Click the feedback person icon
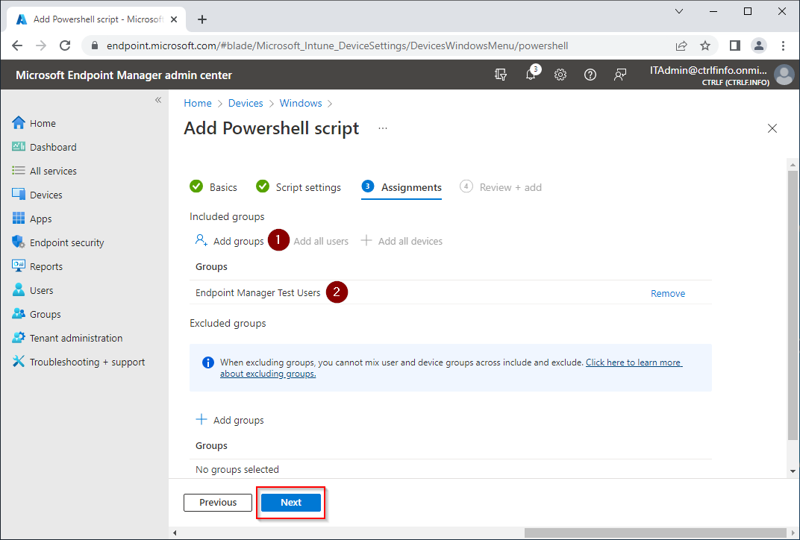800x540 pixels. click(x=620, y=75)
